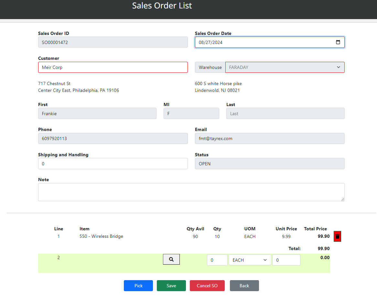This screenshot has height=296, width=377.
Task: Click item text 550 - Wireless Bridge
Action: coord(101,236)
